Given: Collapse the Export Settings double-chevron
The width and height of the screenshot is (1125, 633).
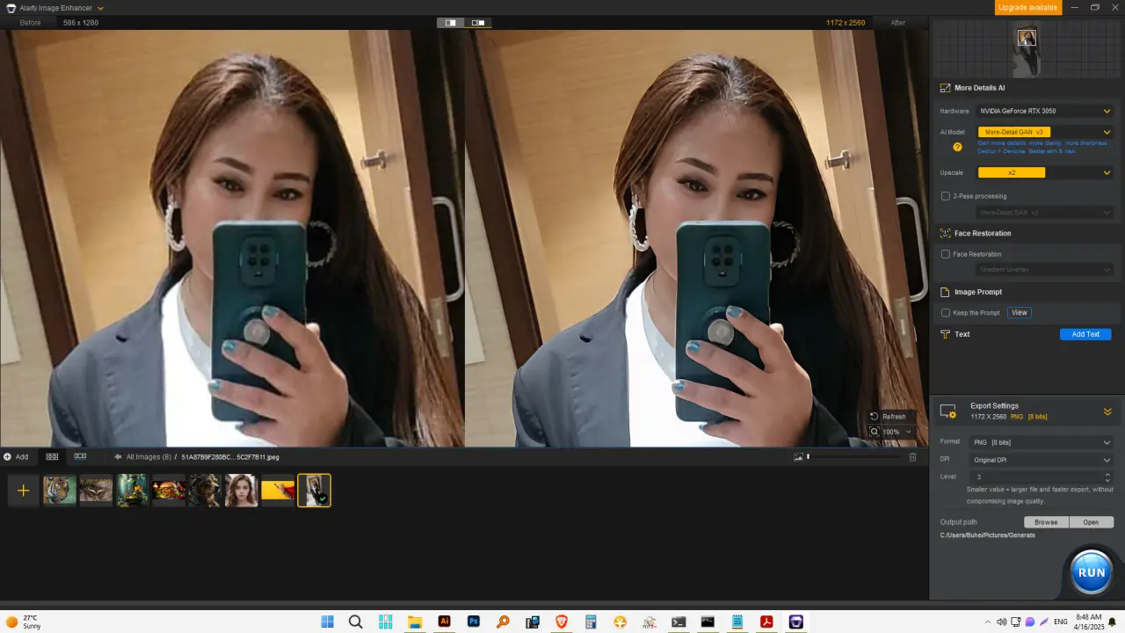Looking at the screenshot, I should click(x=1107, y=411).
